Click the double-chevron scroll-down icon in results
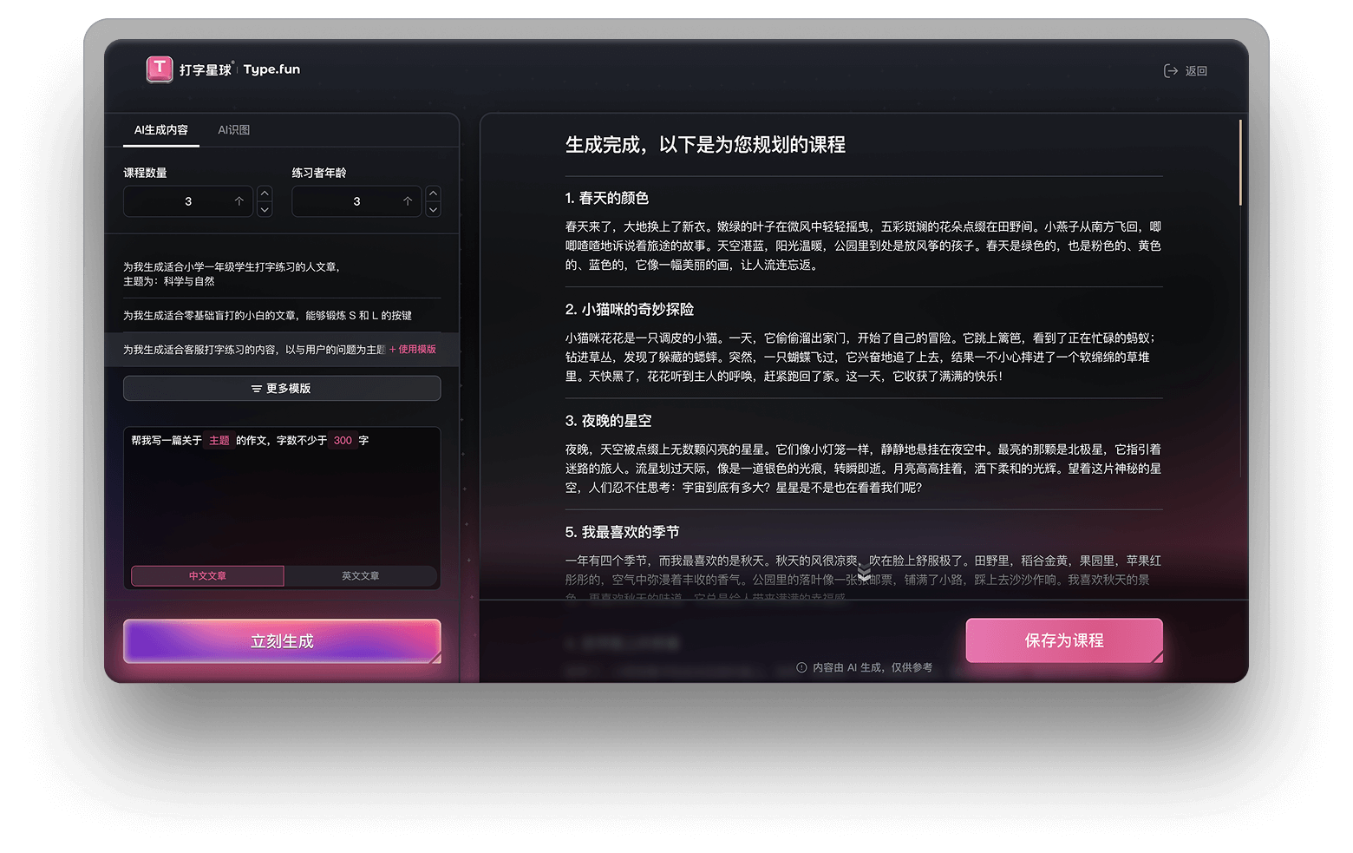1353x853 pixels. [x=864, y=572]
